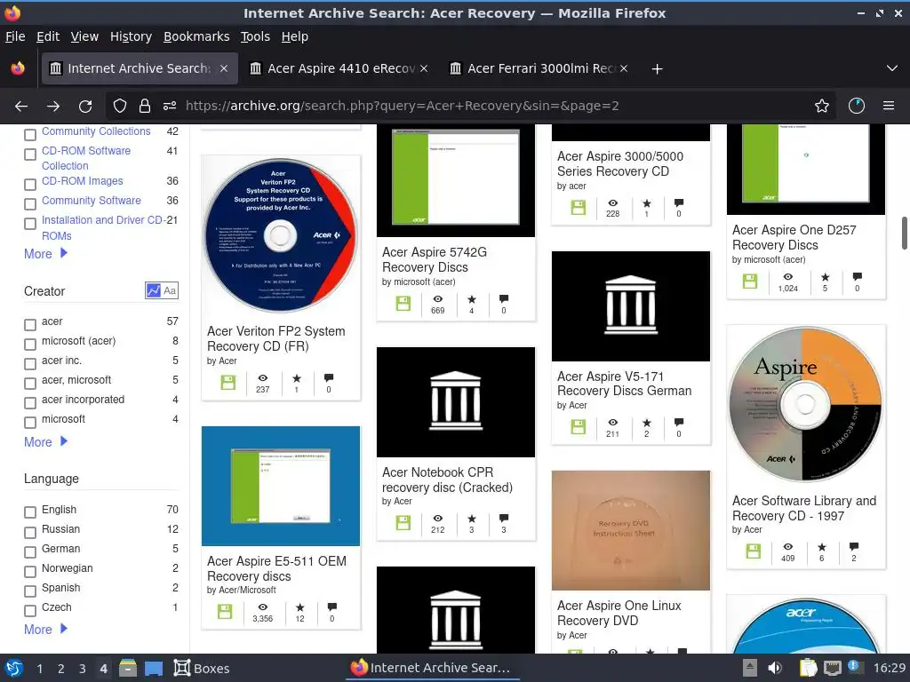Image resolution: width=910 pixels, height=682 pixels.
Task: Close the Acer Ferrari 3000lmi tab
Action: pyautogui.click(x=624, y=68)
